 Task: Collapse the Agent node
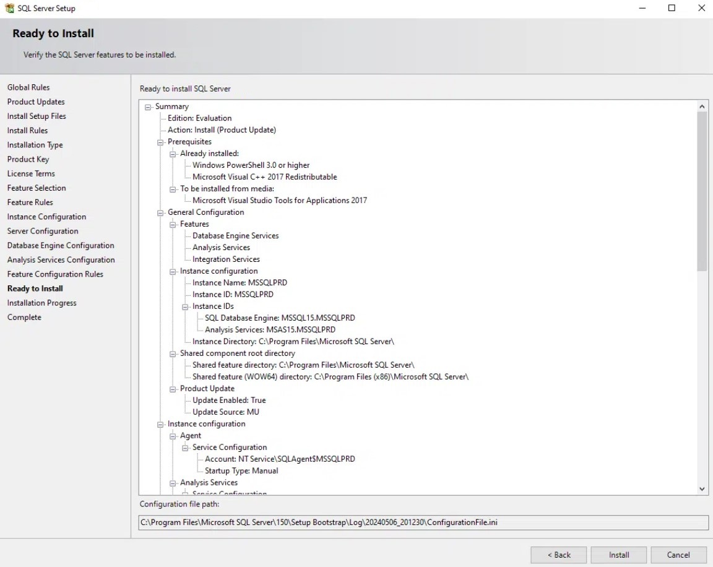tap(173, 436)
